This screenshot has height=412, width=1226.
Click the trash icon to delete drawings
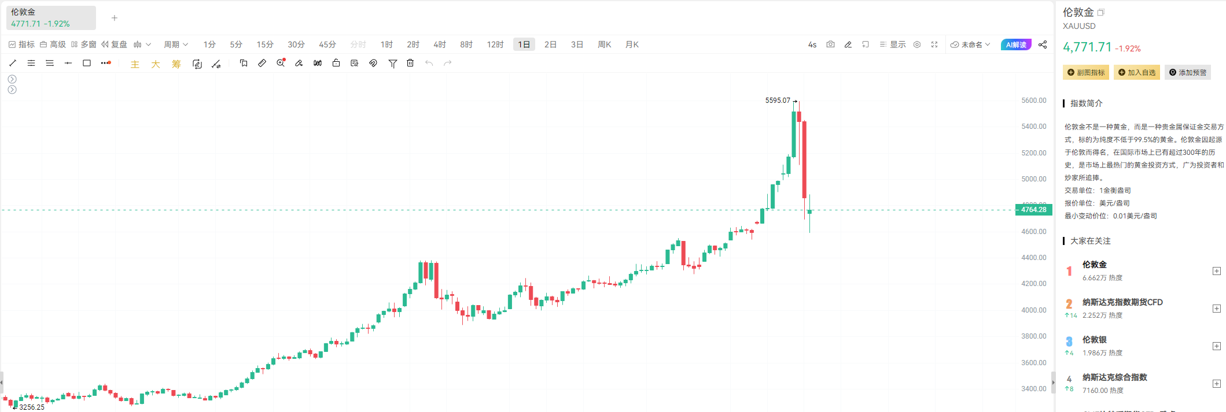point(410,63)
